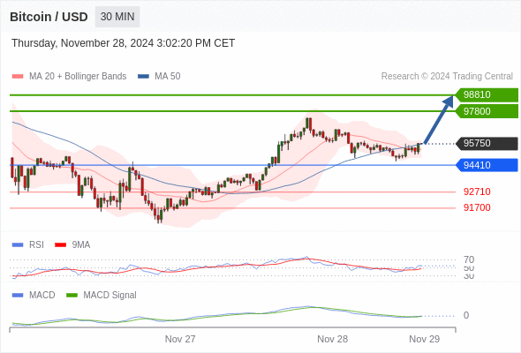Click the 92710 red support label

coord(477,192)
